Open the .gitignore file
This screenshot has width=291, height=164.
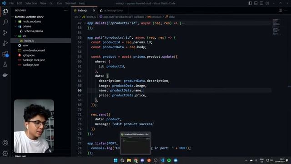pyautogui.click(x=29, y=55)
